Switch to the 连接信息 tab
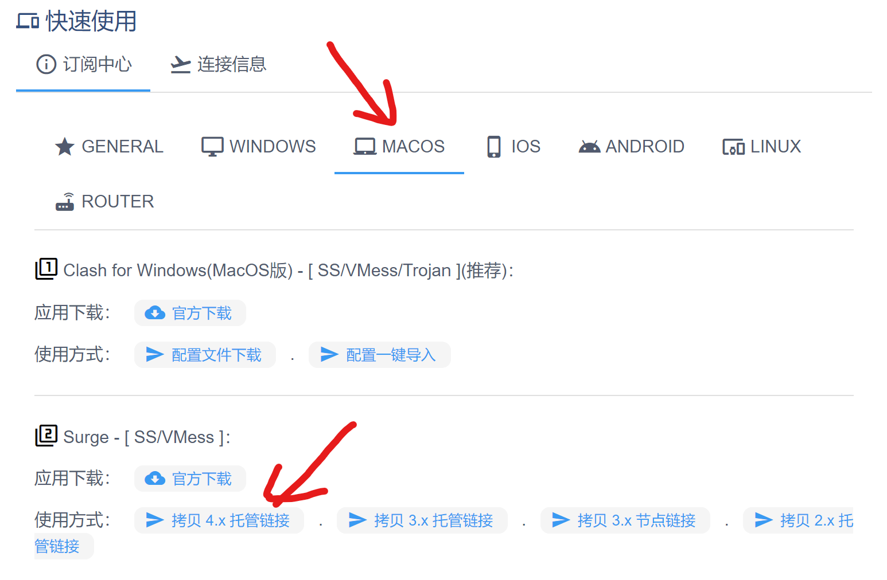The height and width of the screenshot is (580, 887). pos(219,64)
